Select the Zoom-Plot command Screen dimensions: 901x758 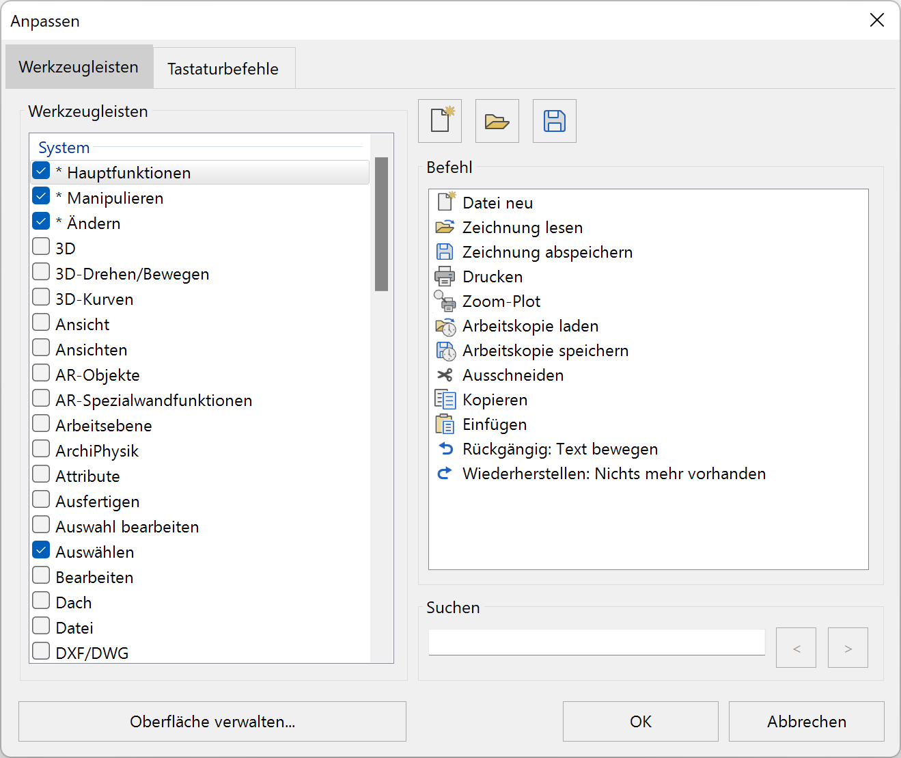coord(501,301)
